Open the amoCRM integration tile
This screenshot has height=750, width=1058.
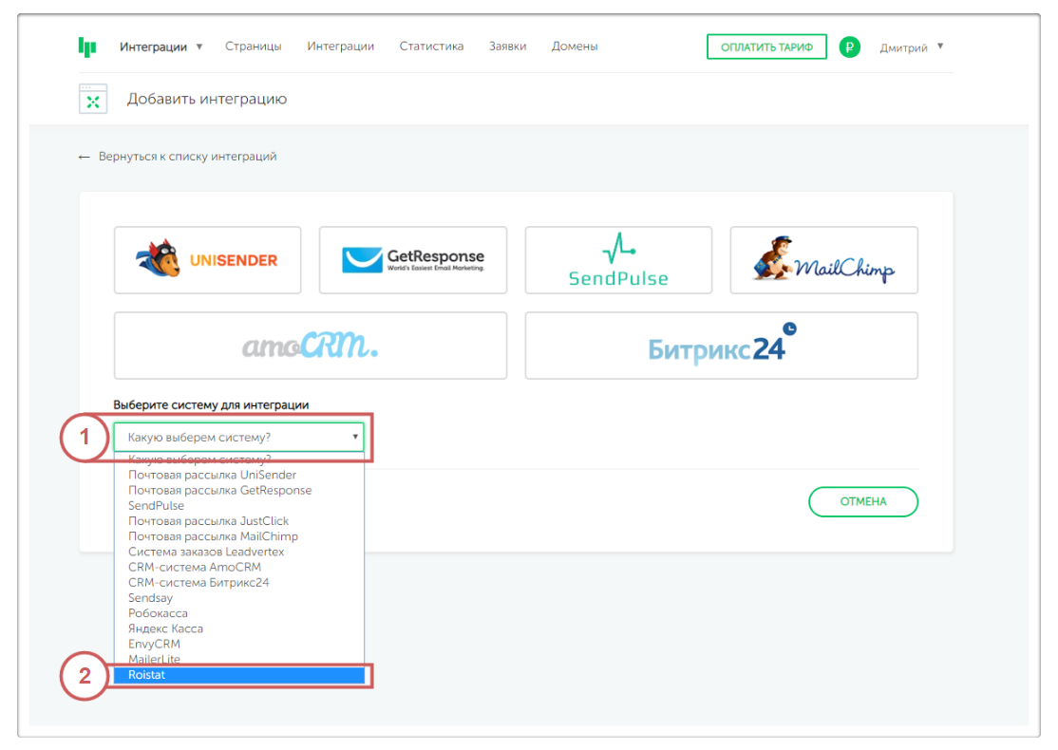tap(310, 346)
